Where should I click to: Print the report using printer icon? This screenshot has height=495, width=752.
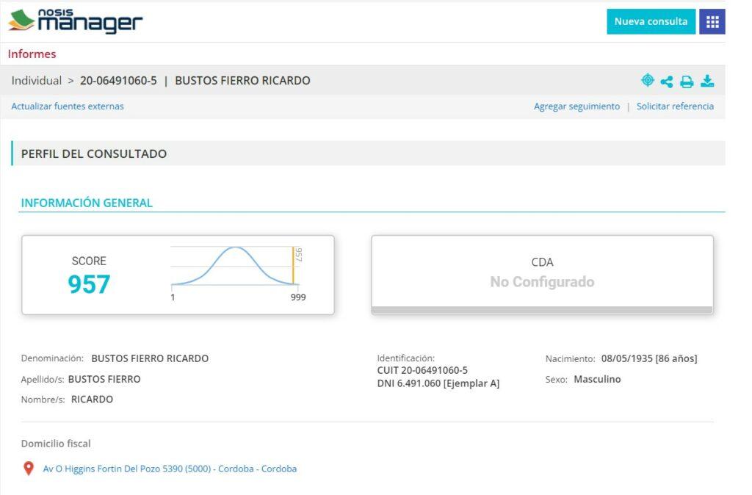click(687, 82)
